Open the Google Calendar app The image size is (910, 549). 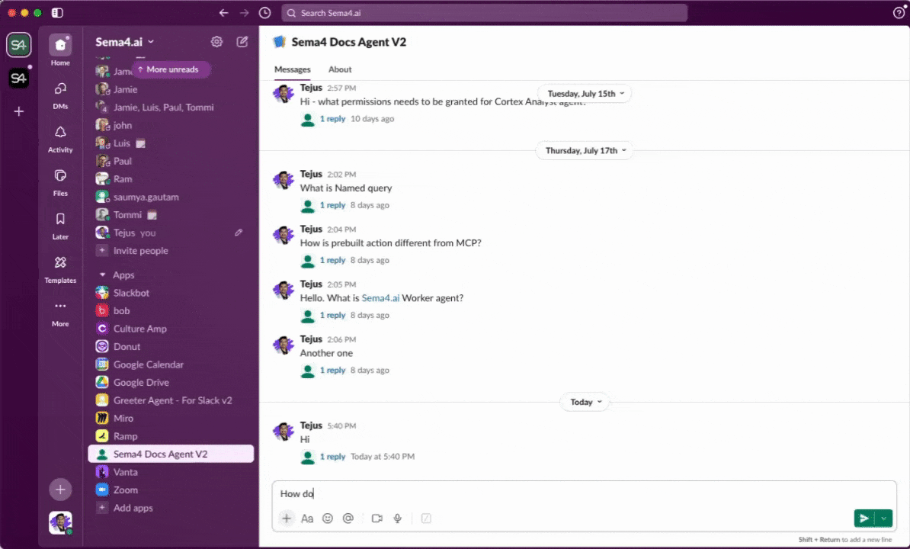[x=171, y=364]
